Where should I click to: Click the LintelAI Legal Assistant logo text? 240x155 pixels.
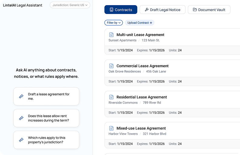(x=23, y=5)
